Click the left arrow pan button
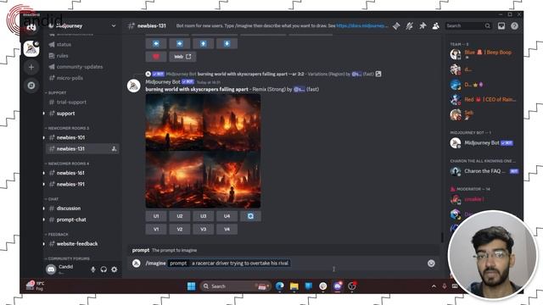 pyautogui.click(x=156, y=43)
